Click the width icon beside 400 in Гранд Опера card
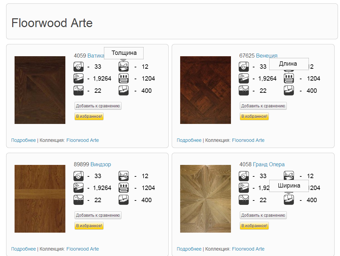The height and width of the screenshot is (256, 340). click(x=289, y=200)
